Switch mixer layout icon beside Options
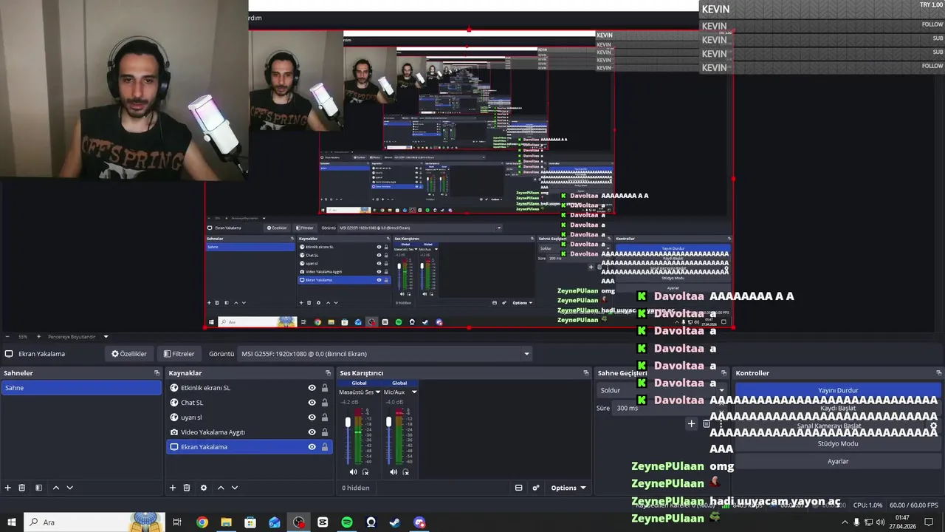This screenshot has height=532, width=945. point(518,488)
